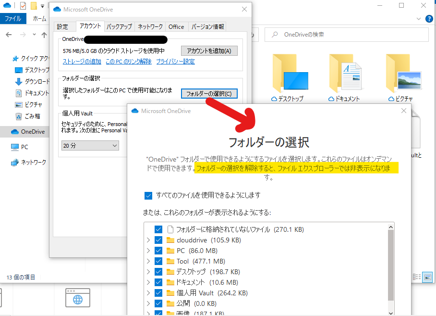
Task: Switch to the バージョン情報 tab
Action: click(207, 27)
